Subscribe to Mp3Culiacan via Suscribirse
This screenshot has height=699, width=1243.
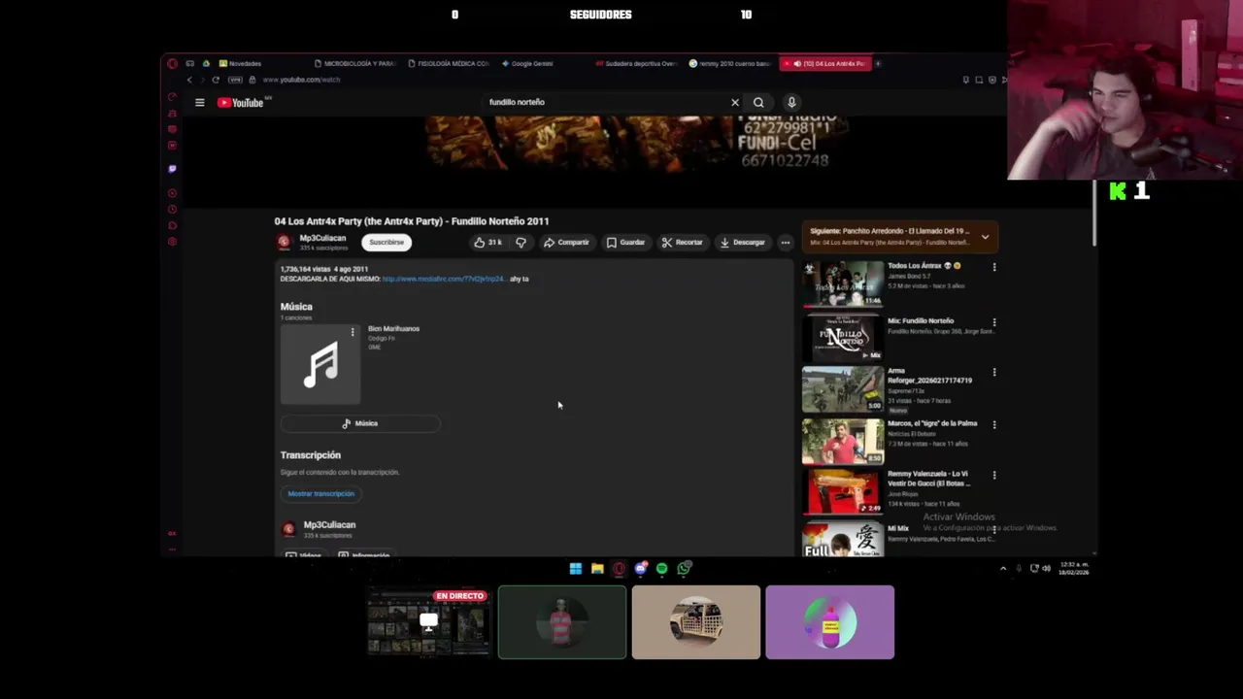click(386, 243)
